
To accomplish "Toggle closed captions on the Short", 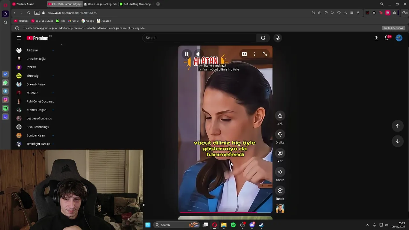I will (244, 54).
